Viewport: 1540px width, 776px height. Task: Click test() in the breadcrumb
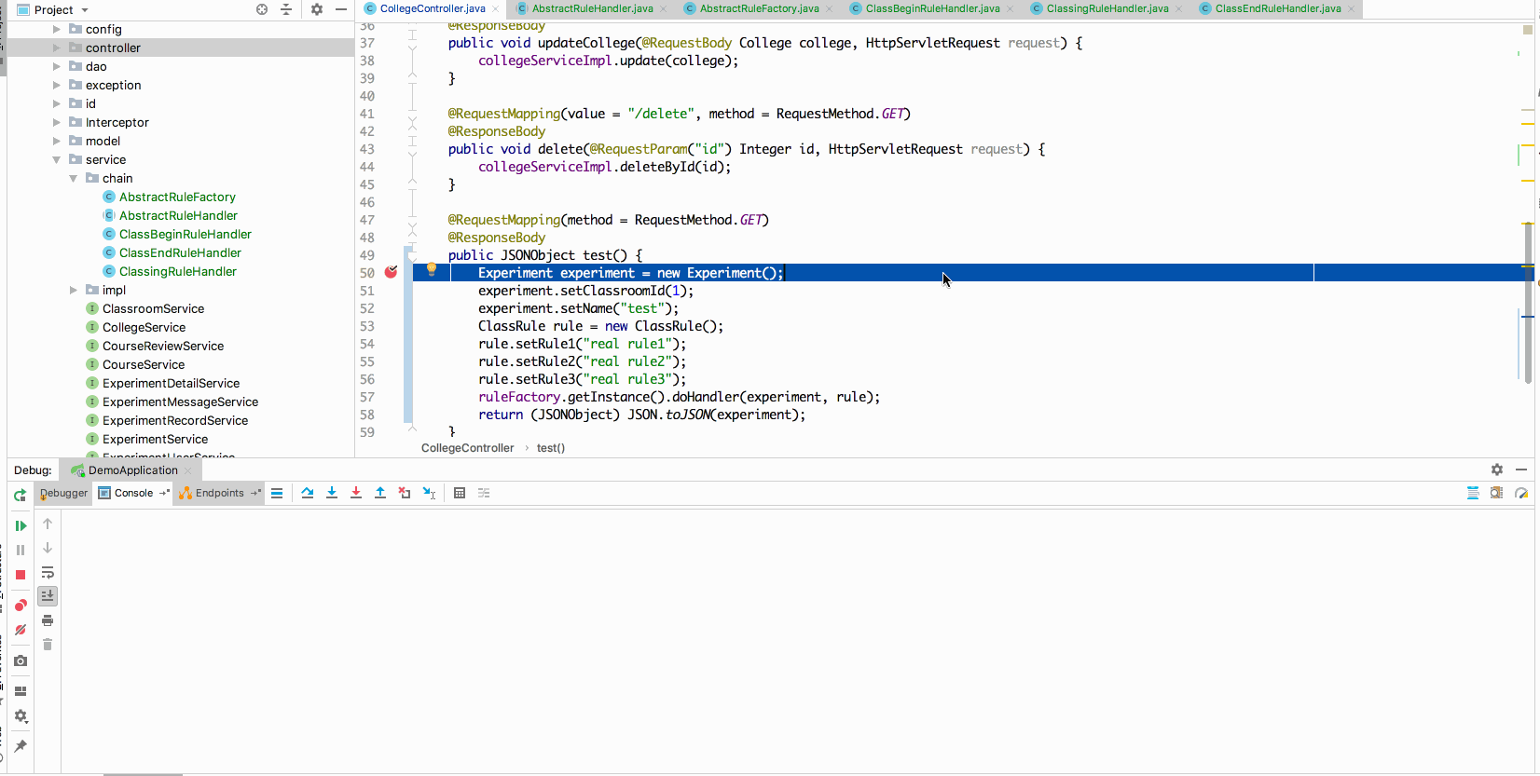click(551, 448)
